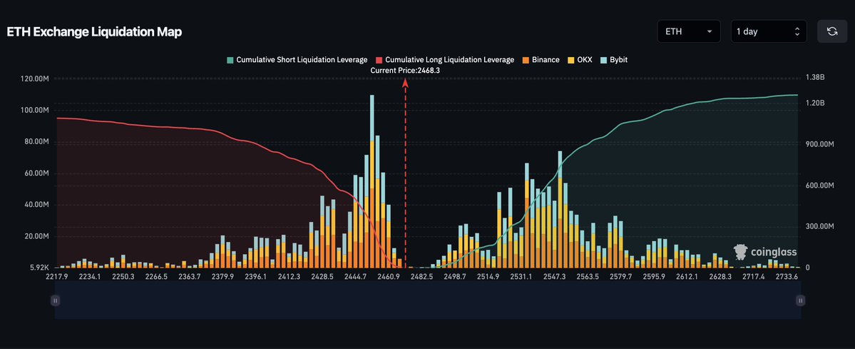Toggle Cumulative Short Liquidation Leverage legend
The height and width of the screenshot is (349, 855).
click(x=297, y=59)
